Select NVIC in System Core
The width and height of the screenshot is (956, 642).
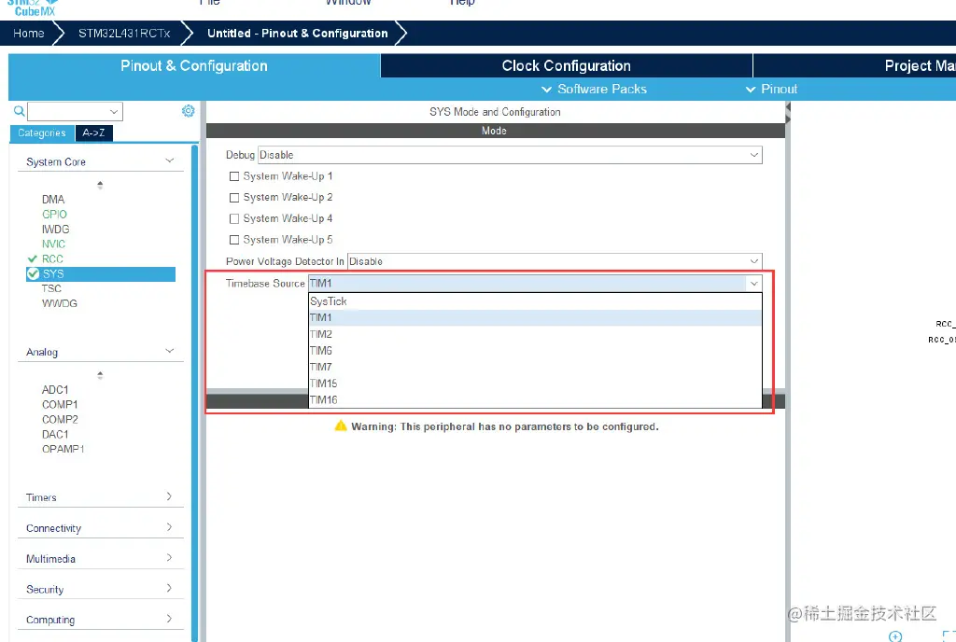click(53, 244)
